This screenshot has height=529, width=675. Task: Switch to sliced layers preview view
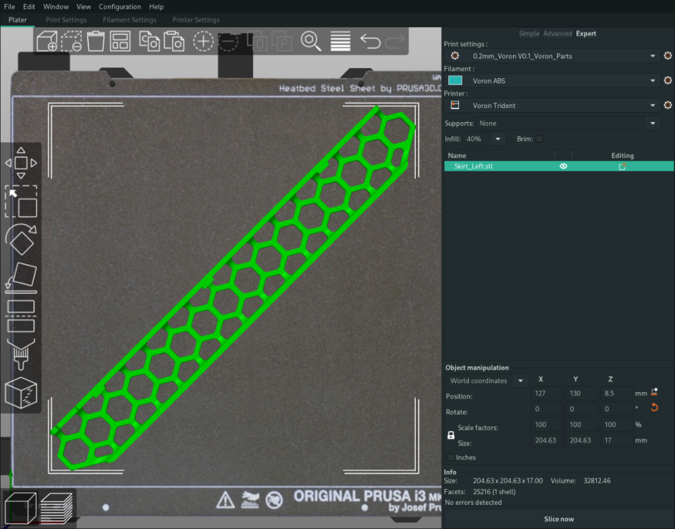[57, 508]
